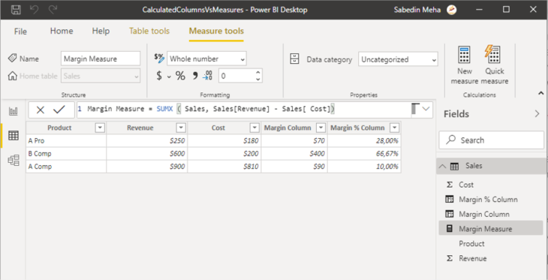The width and height of the screenshot is (548, 280).
Task: Increase decimal places with up stepper
Action: (x=258, y=72)
